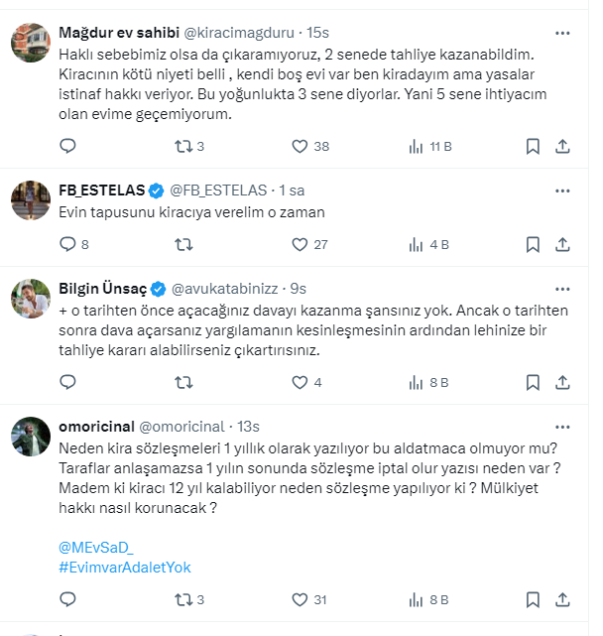Retweet Mağdur ev sahibi's tweet
The width and height of the screenshot is (603, 636).
(x=183, y=147)
